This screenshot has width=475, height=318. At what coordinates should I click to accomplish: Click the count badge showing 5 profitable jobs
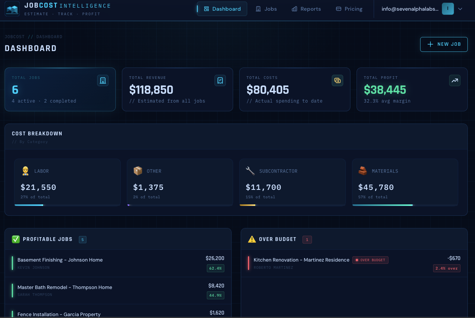click(x=83, y=239)
